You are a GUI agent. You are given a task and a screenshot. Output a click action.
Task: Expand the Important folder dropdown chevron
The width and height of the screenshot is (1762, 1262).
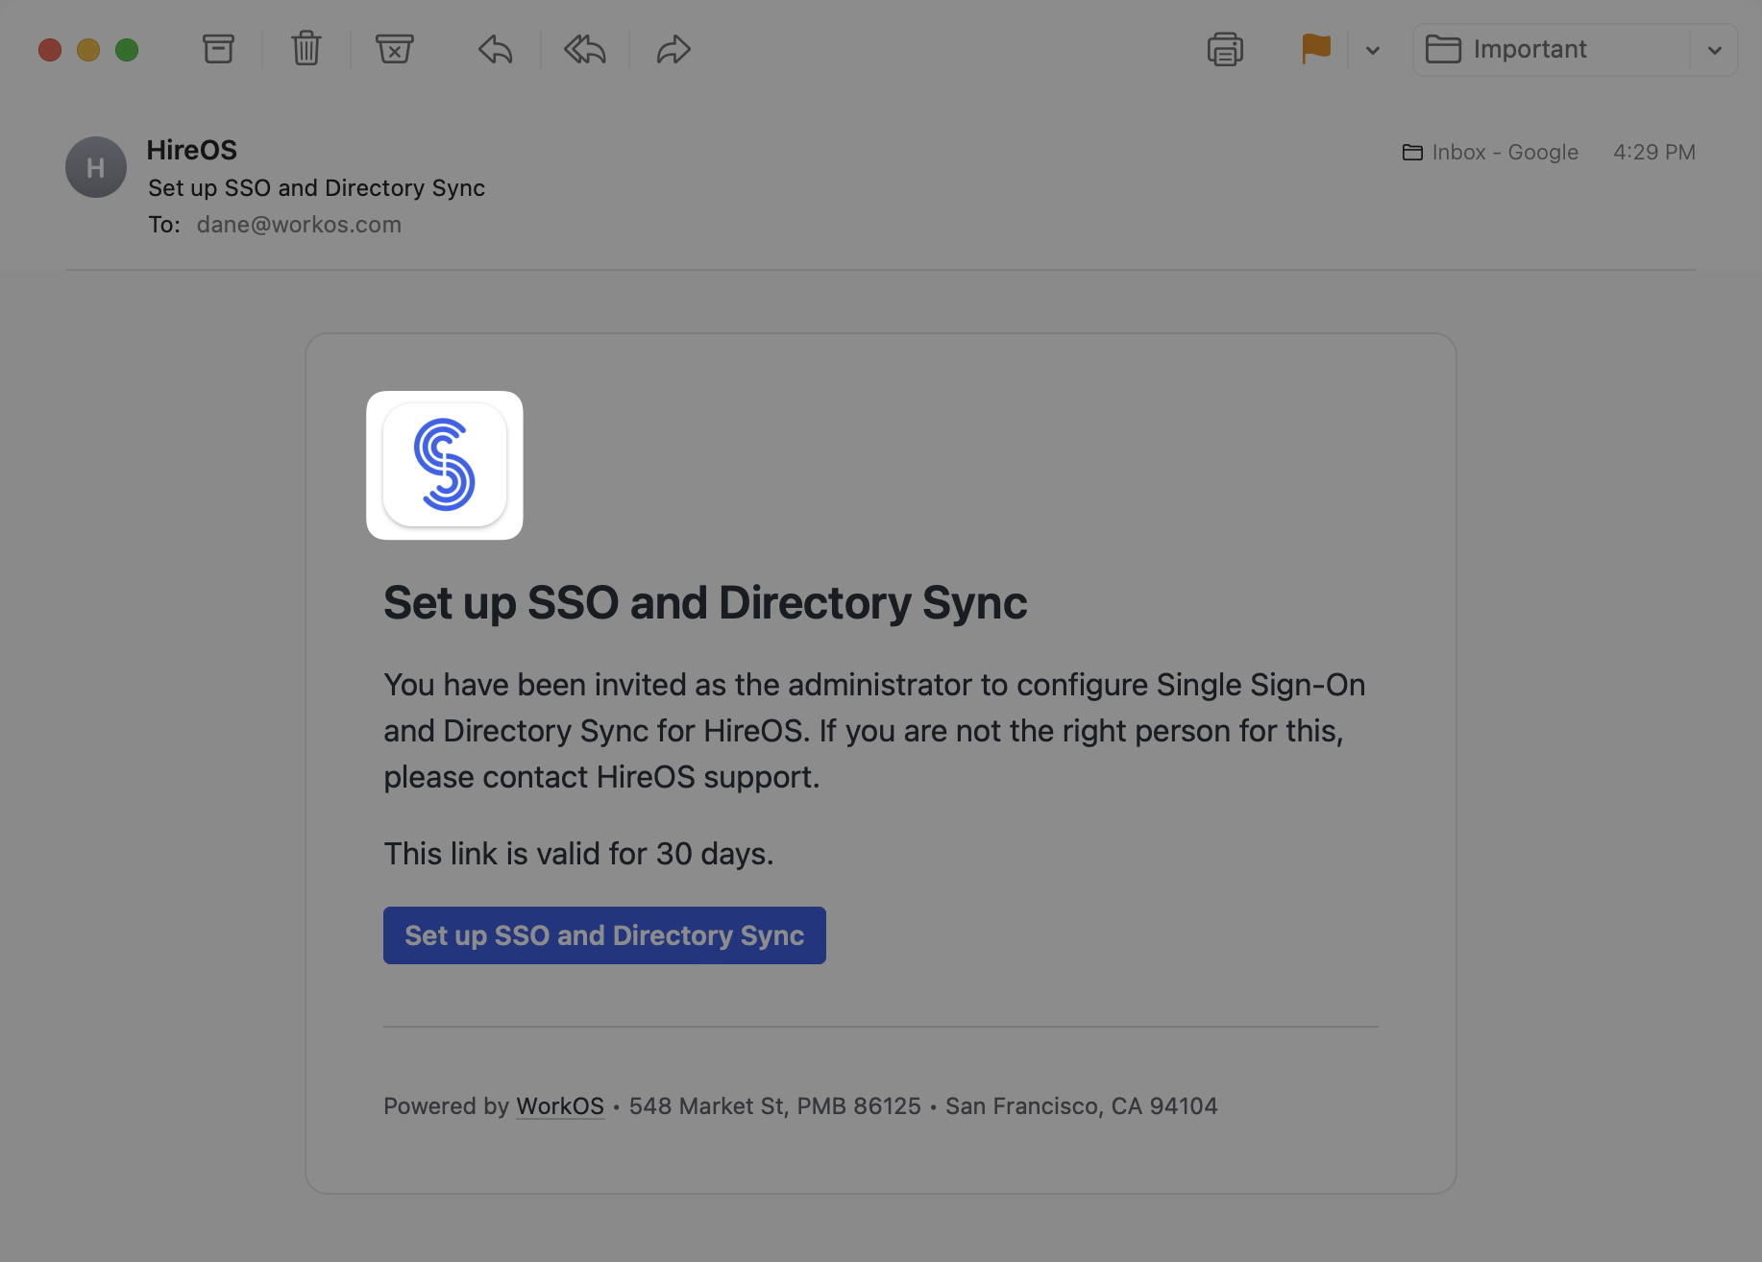(x=1715, y=50)
